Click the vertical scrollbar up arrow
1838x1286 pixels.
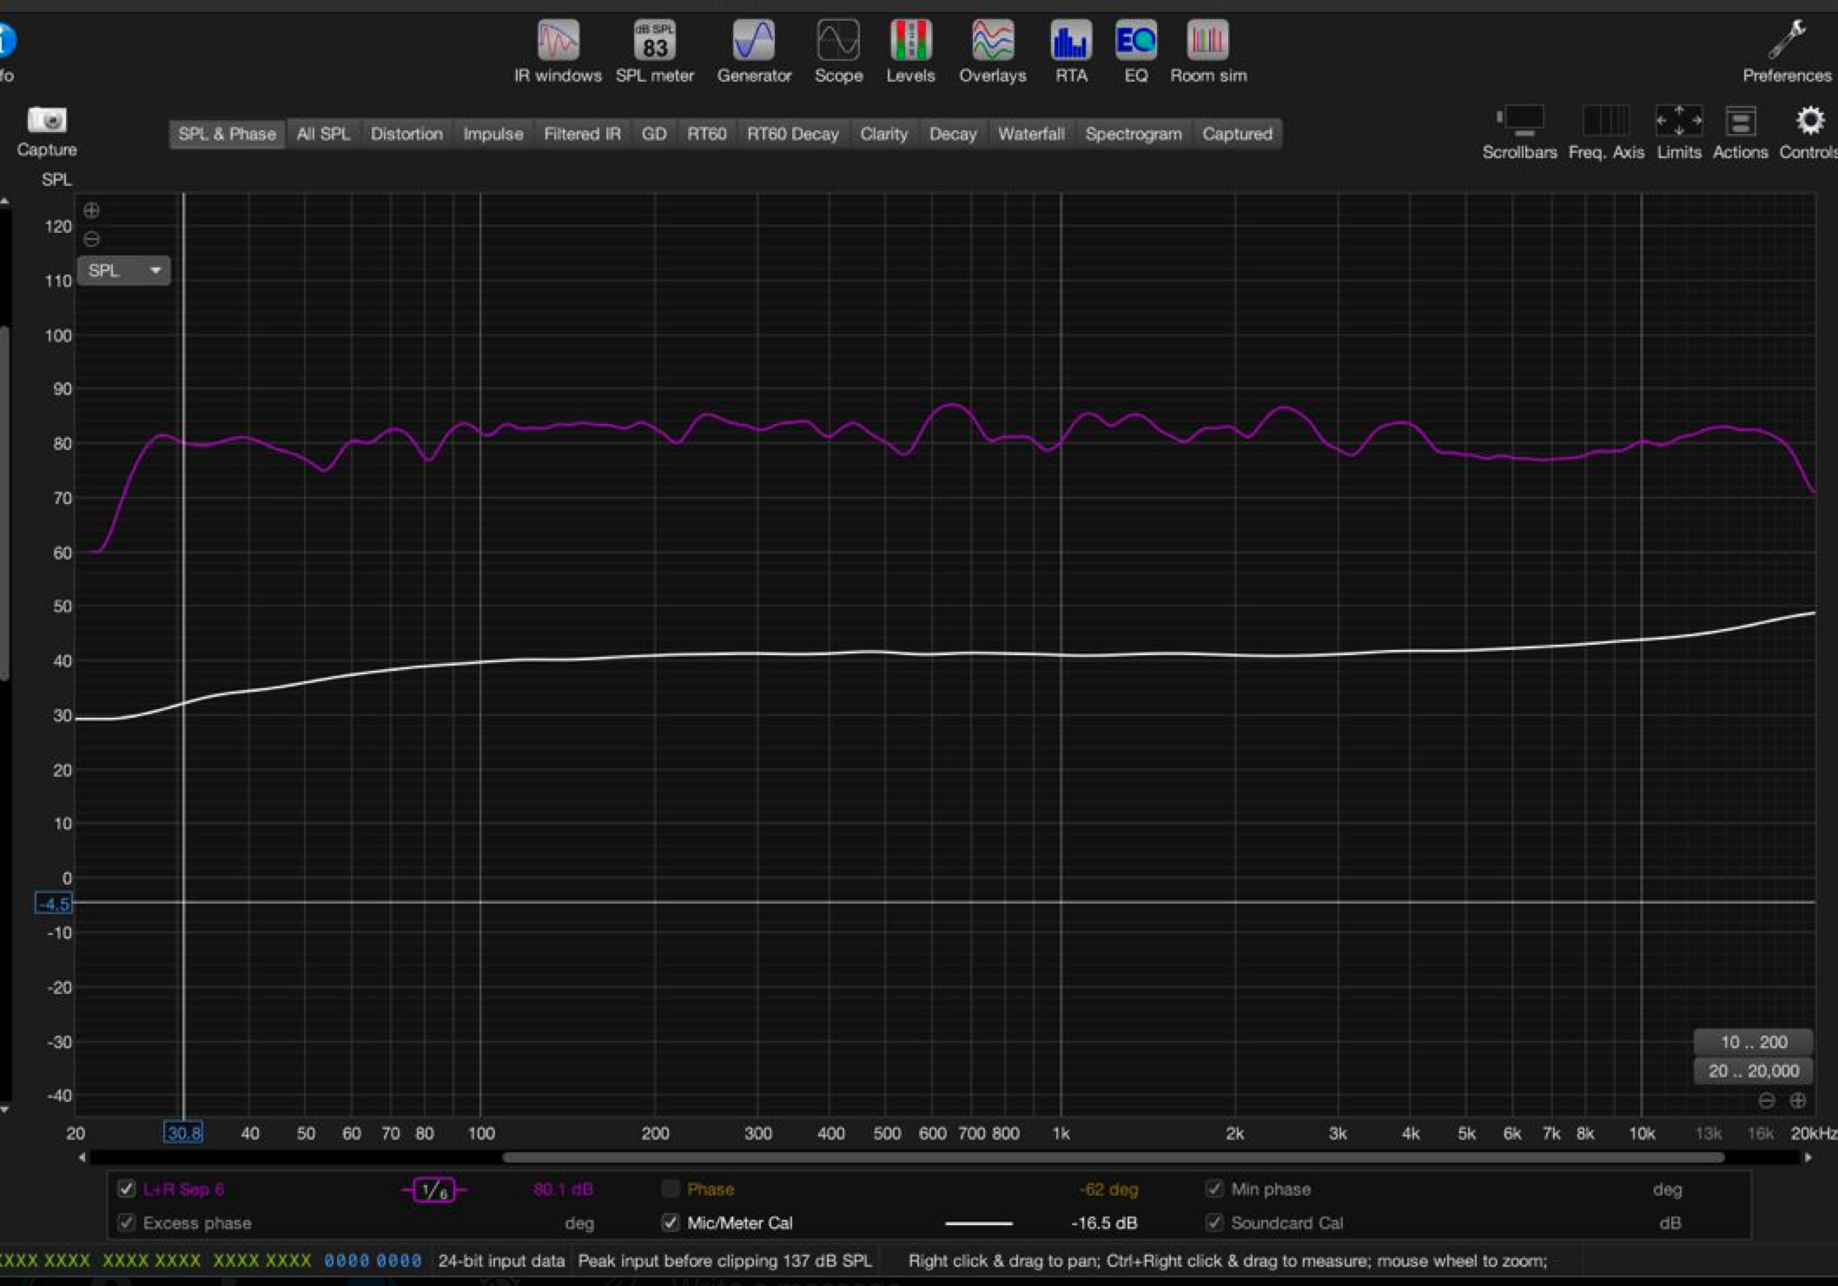point(5,202)
